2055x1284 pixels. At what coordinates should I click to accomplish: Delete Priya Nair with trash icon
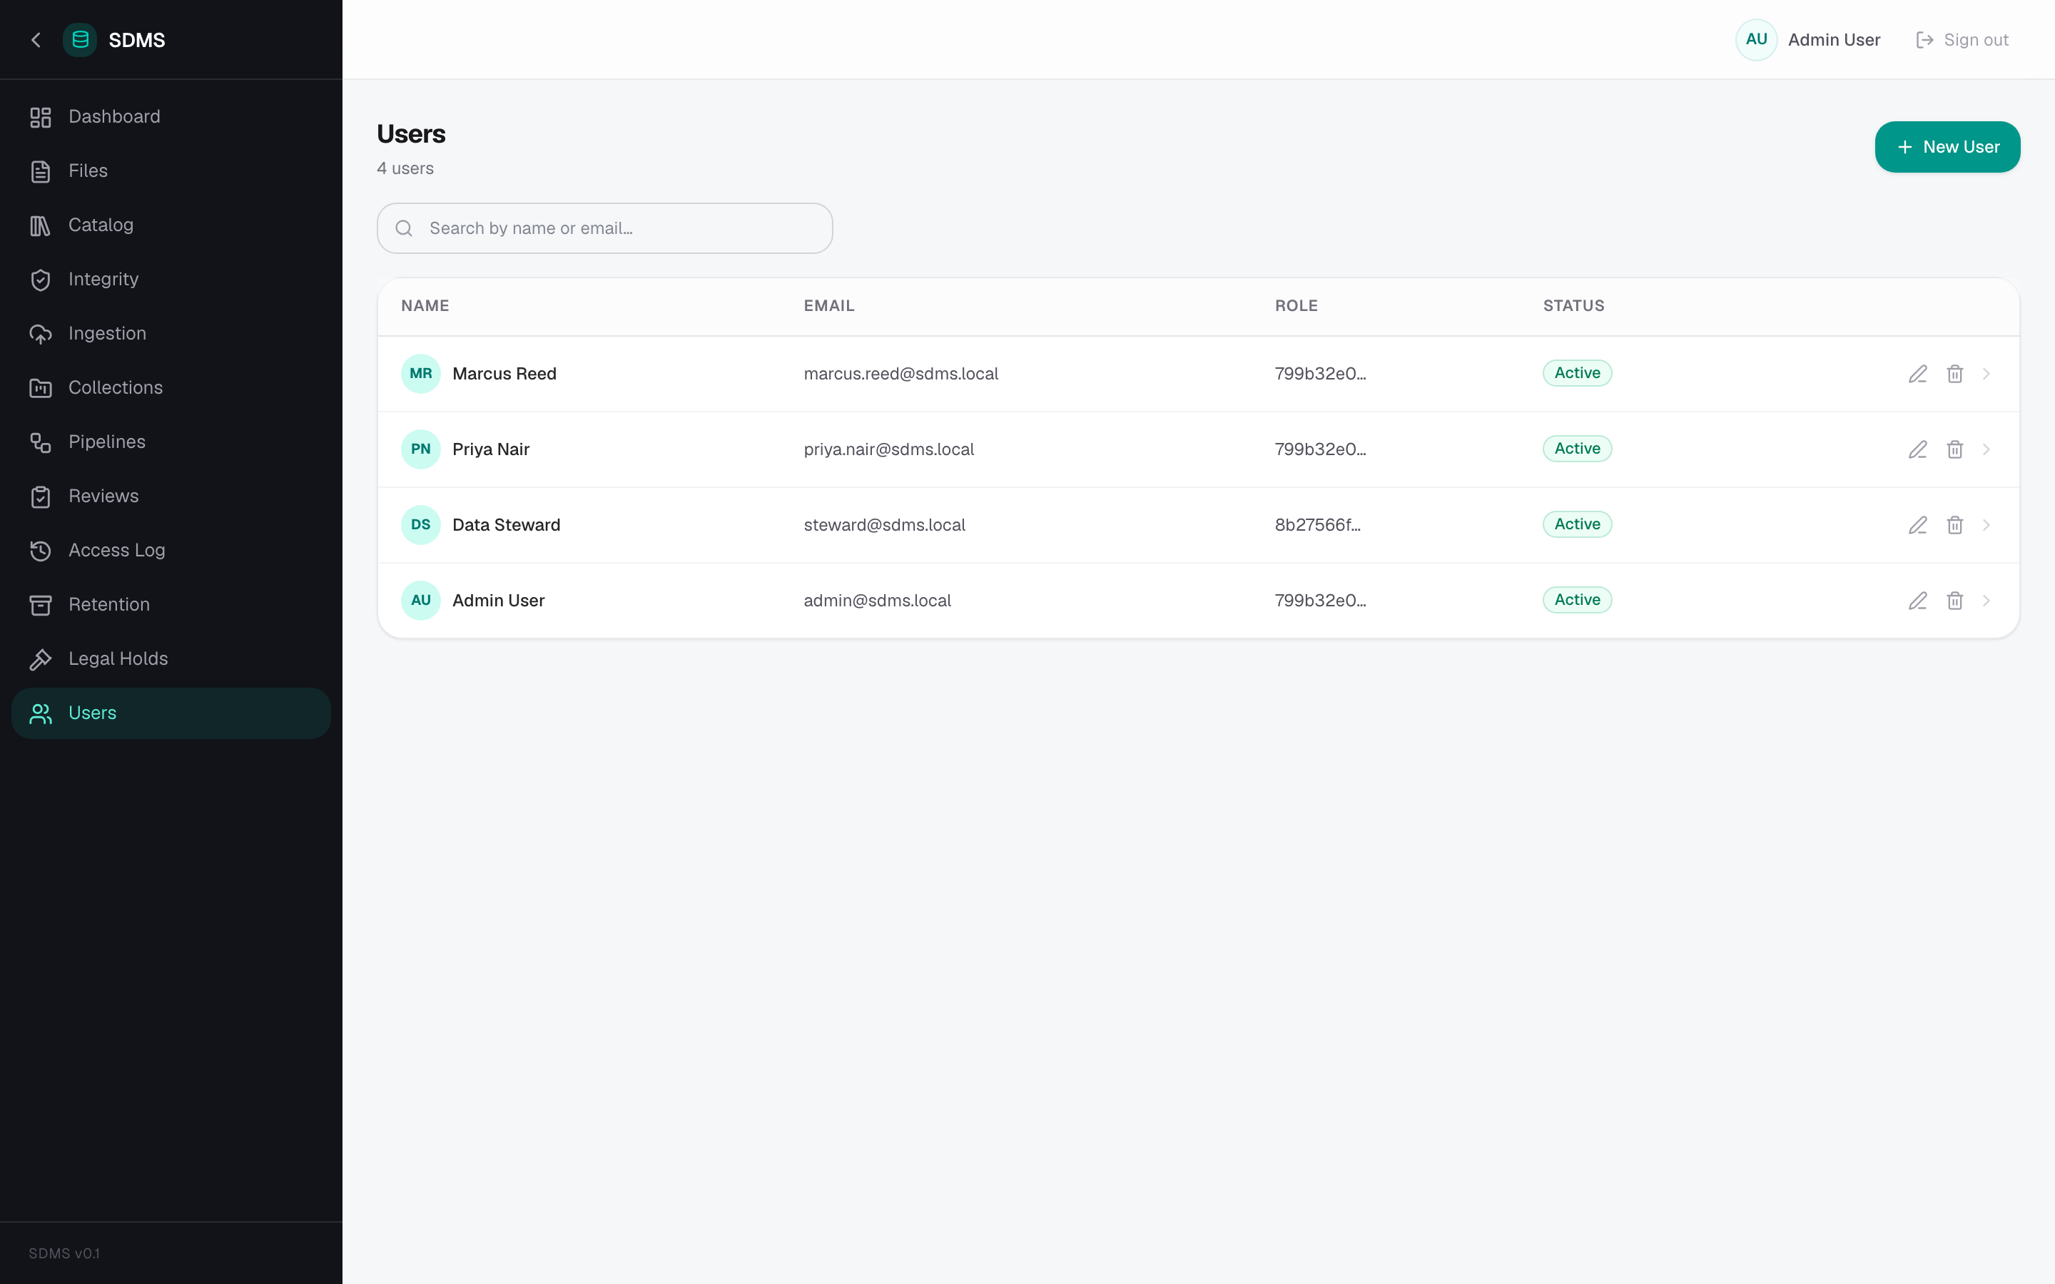point(1955,449)
